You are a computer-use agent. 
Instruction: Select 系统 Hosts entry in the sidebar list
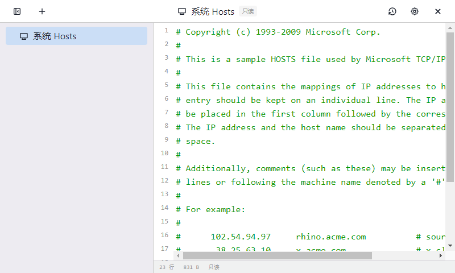[76, 36]
